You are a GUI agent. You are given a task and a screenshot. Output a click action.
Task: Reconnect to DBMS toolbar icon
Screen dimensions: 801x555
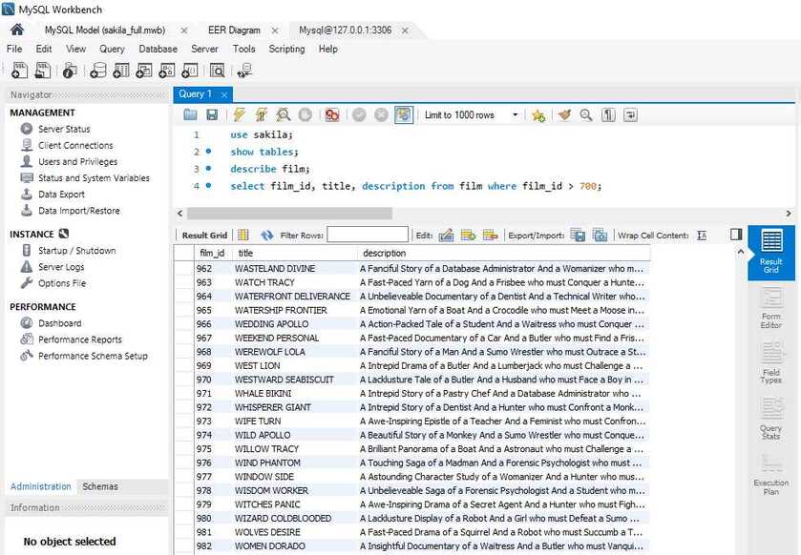pos(244,71)
